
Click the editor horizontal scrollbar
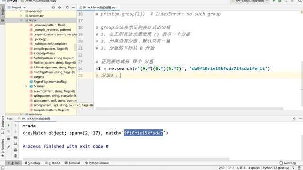click(x=189, y=108)
